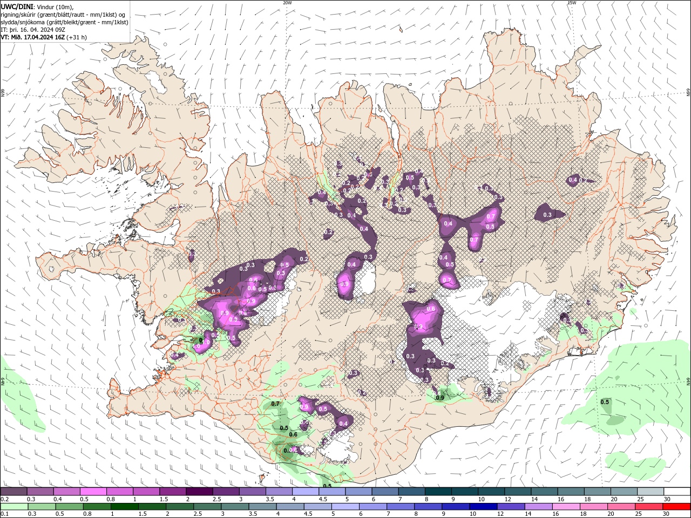
Task: Click the 'slydda/snjókoma' legend description line
Action: point(64,22)
